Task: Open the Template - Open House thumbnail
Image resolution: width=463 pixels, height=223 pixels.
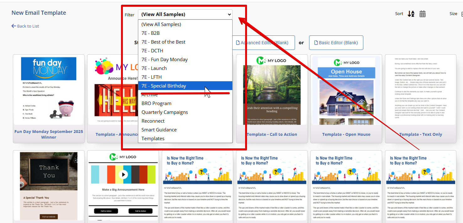Action: click(x=346, y=91)
